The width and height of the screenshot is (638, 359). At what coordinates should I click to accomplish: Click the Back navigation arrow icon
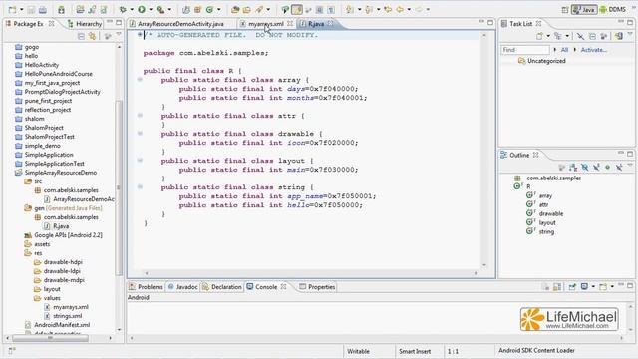tap(400, 9)
